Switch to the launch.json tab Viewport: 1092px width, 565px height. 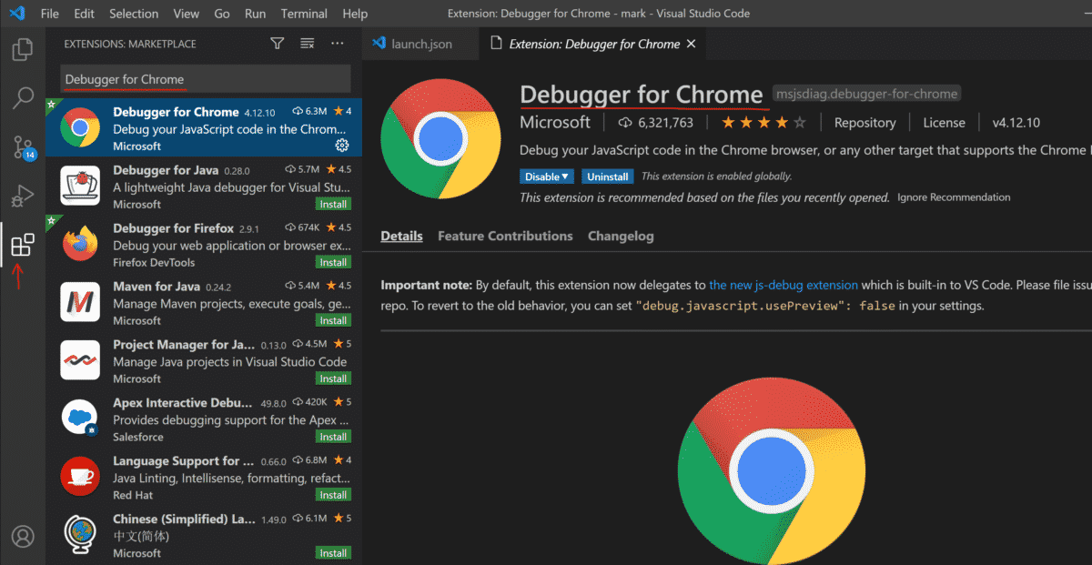tap(421, 43)
